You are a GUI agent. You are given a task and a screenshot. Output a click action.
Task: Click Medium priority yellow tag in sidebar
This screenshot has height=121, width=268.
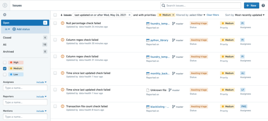[x=16, y=68]
